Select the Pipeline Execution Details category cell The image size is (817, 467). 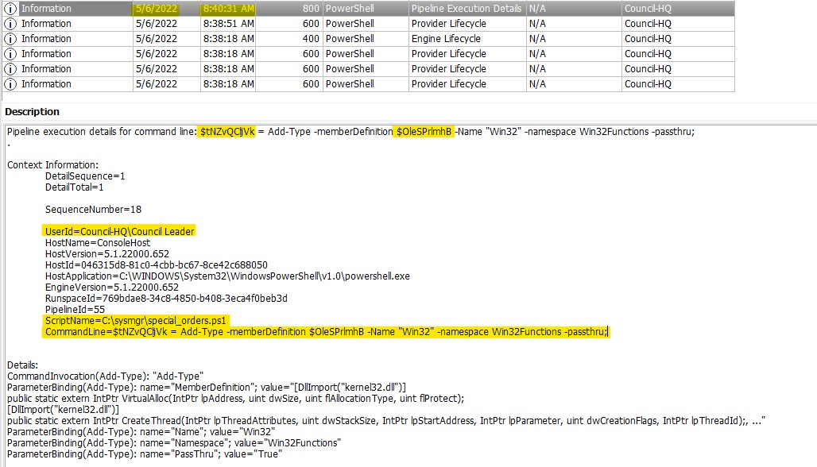467,9
